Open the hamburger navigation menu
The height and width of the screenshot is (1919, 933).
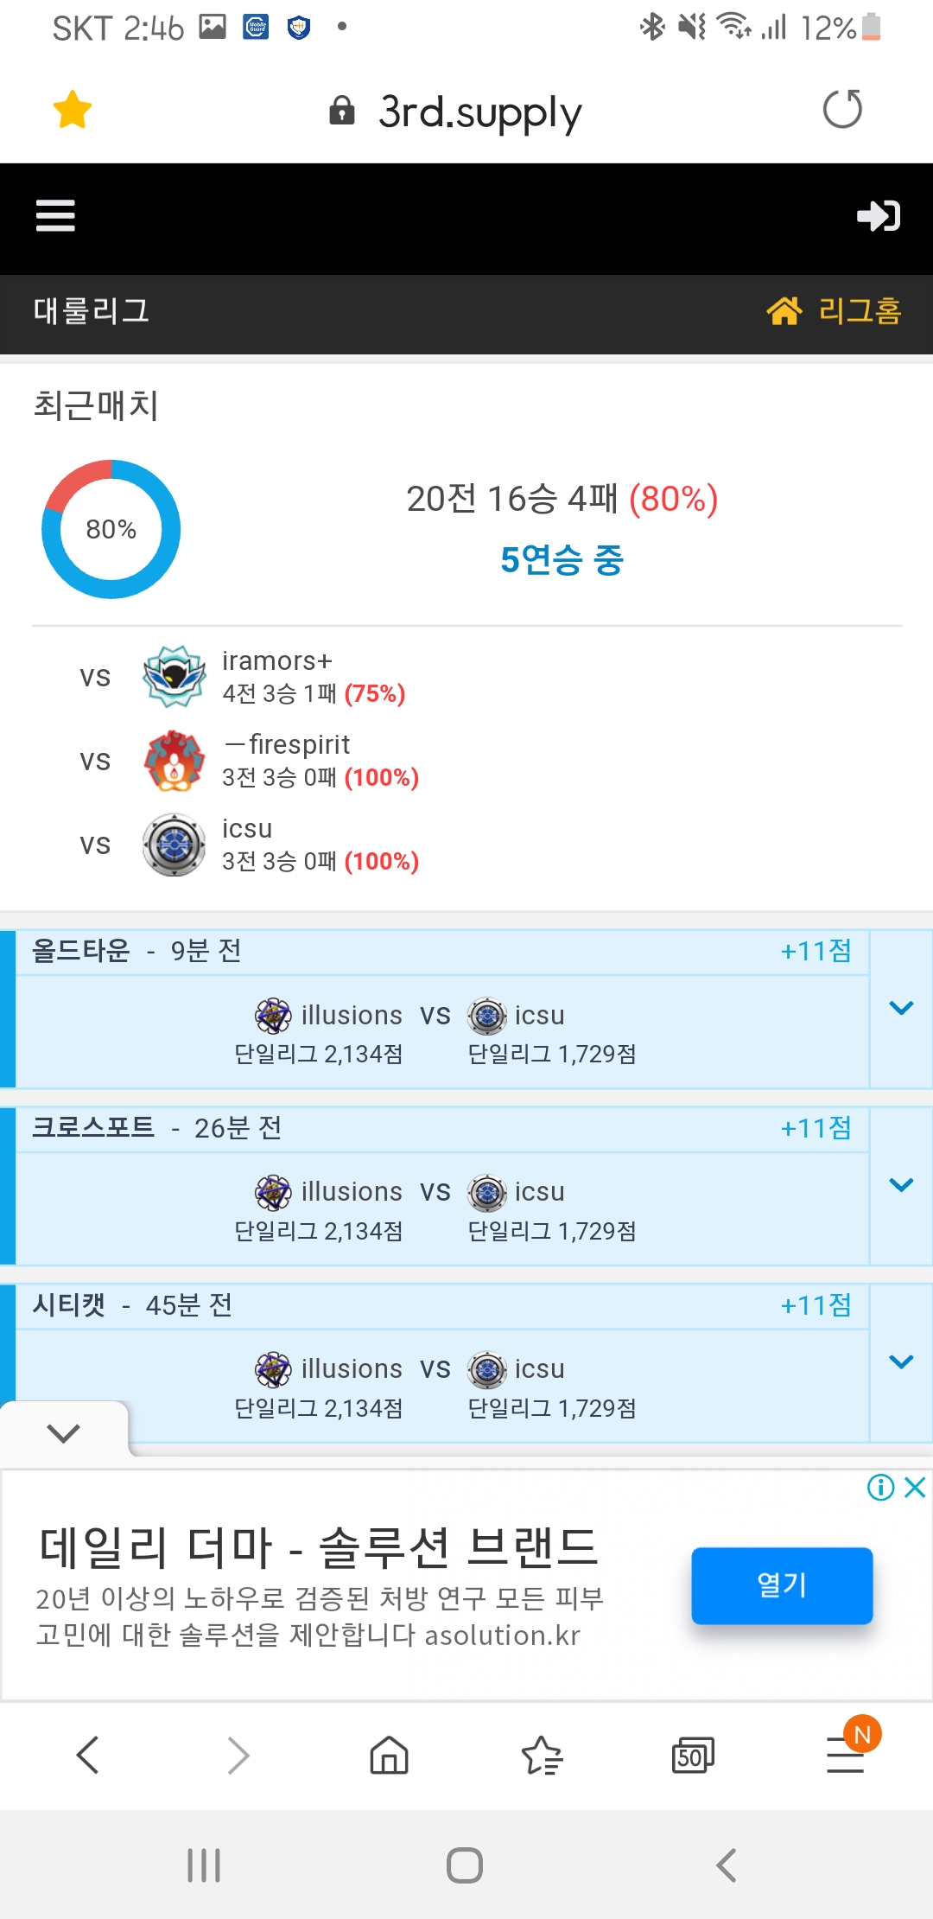pyautogui.click(x=55, y=215)
